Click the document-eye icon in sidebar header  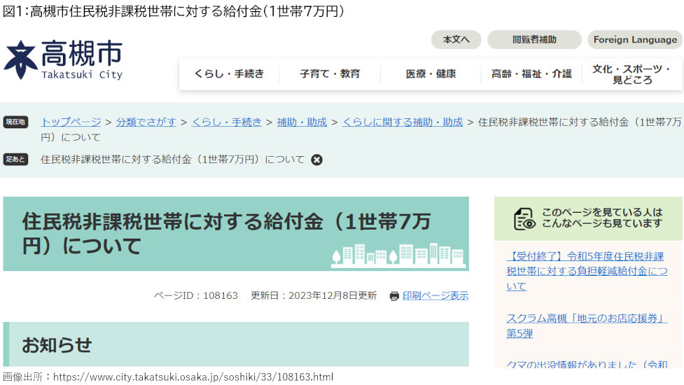tap(524, 218)
